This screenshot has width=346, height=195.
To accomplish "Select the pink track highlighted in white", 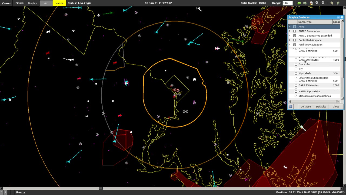I will point(218,48).
